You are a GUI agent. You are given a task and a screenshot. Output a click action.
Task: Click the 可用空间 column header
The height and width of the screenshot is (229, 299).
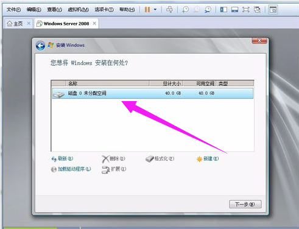pyautogui.click(x=199, y=83)
